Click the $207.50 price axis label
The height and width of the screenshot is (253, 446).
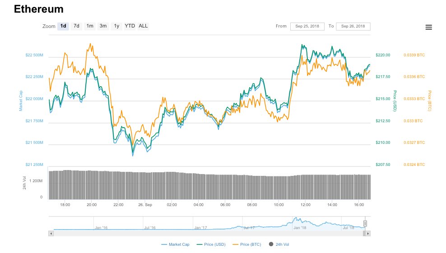coord(383,165)
